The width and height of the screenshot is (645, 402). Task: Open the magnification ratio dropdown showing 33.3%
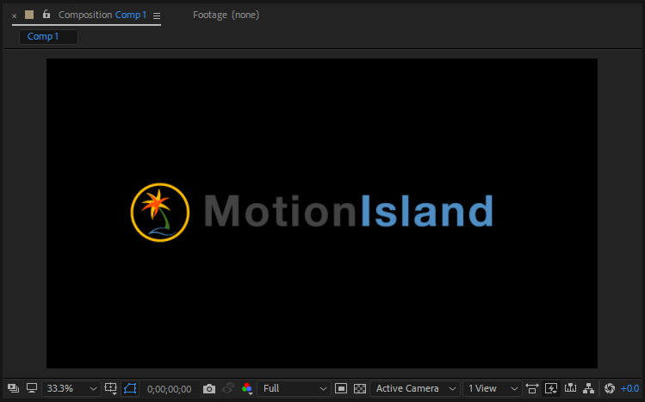71,388
